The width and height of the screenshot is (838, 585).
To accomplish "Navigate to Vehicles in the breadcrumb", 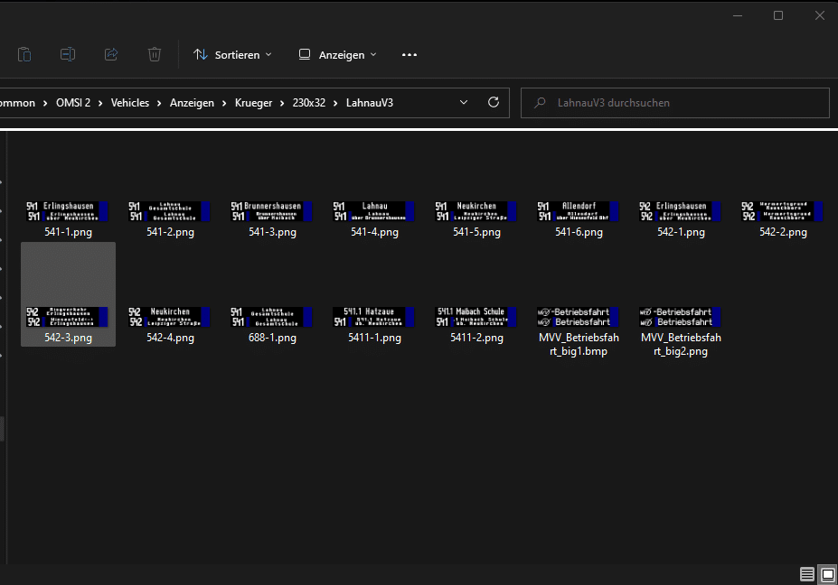I will [x=131, y=103].
